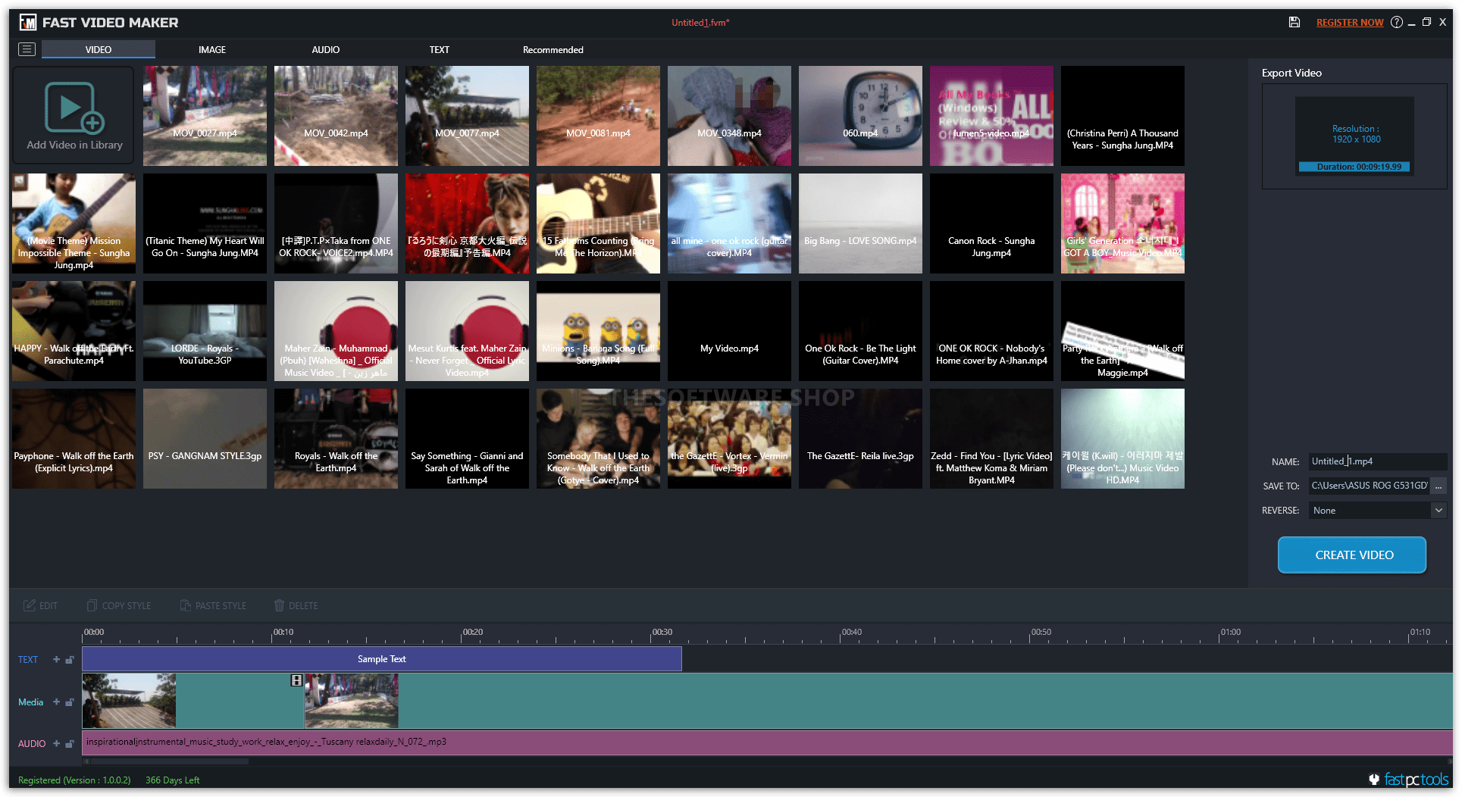Screen dimensions: 1462x797
Task: Open the hamburger menu icon beside VIDEO tab
Action: [27, 49]
